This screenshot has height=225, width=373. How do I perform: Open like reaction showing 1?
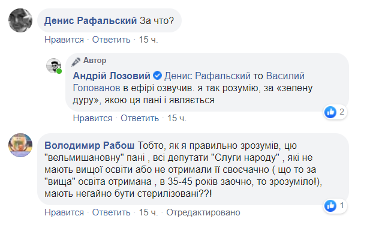pyautogui.click(x=335, y=206)
